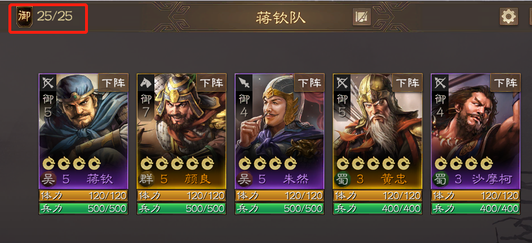Click the edit team name icon
The image size is (532, 243).
[x=362, y=17]
